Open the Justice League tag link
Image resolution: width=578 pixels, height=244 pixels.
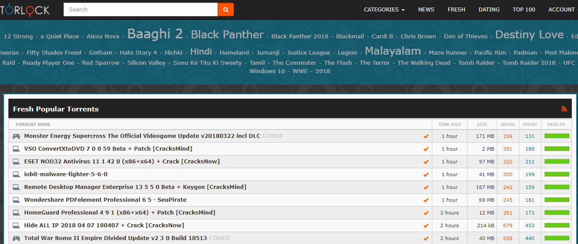coord(309,52)
